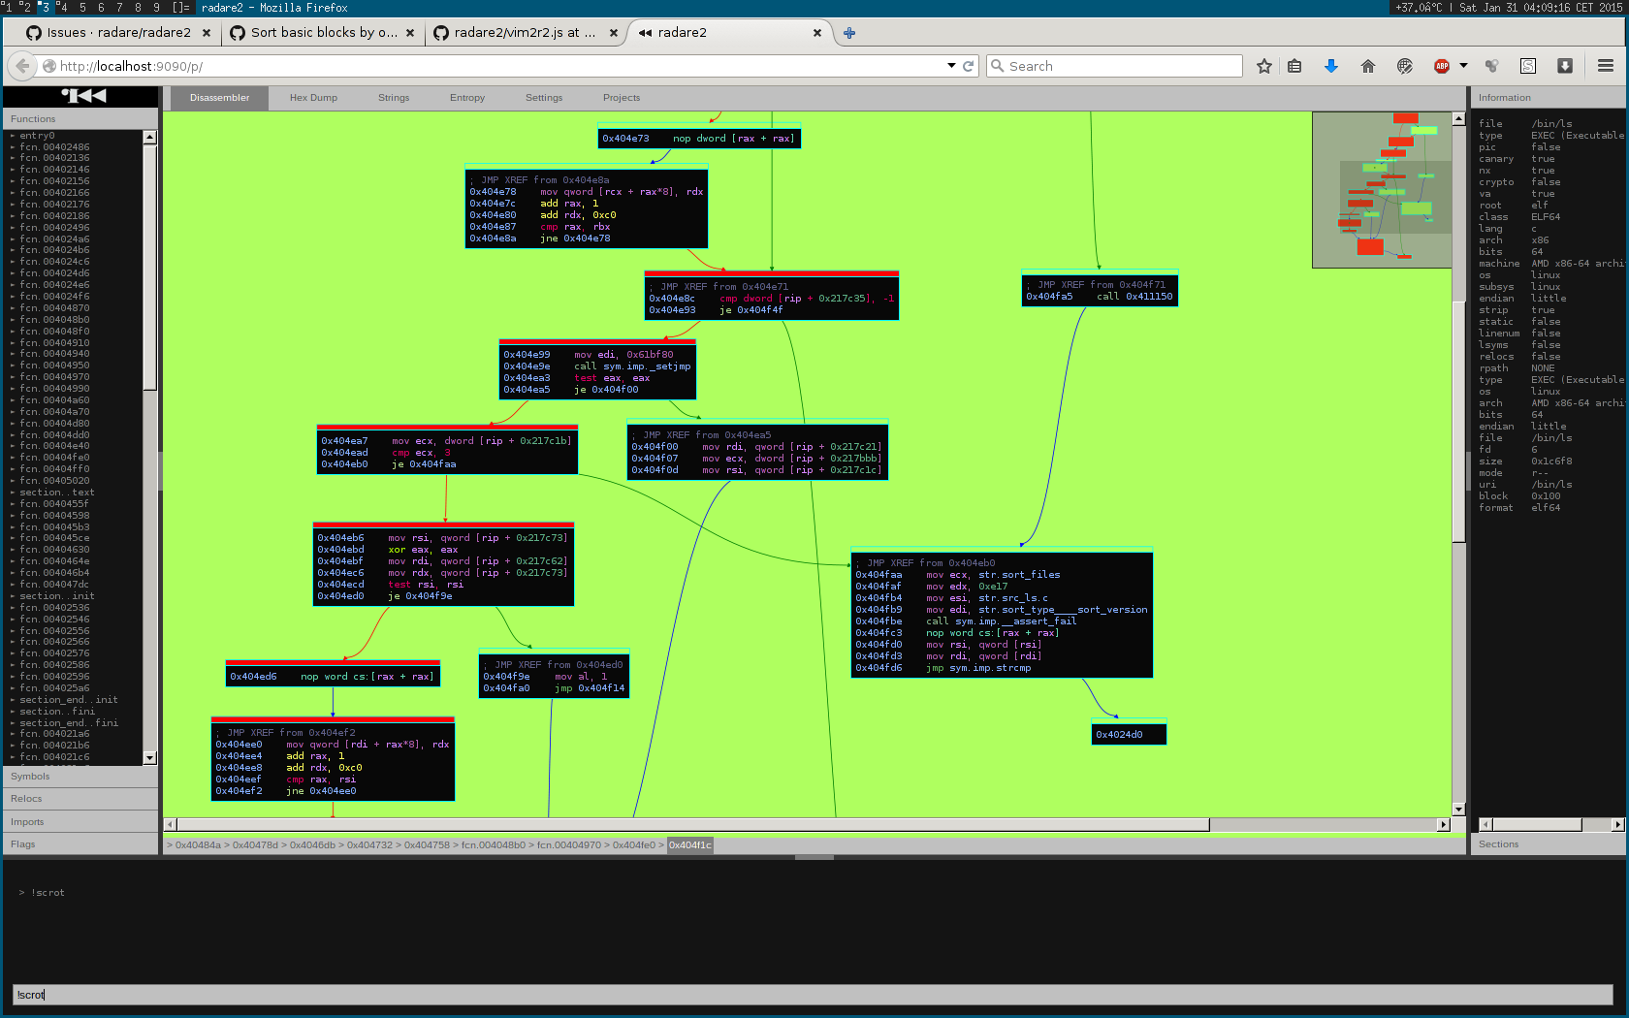Viewport: 1629px width, 1018px height.
Task: Click breadcrumb link 0x40484a
Action: coord(198,845)
